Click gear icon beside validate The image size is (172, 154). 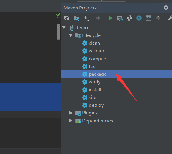[x=85, y=51]
